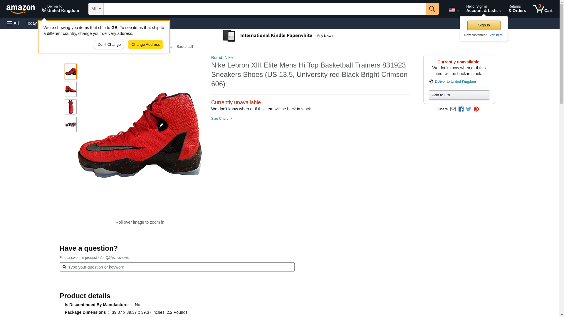Click the Sign in button

coord(484,25)
